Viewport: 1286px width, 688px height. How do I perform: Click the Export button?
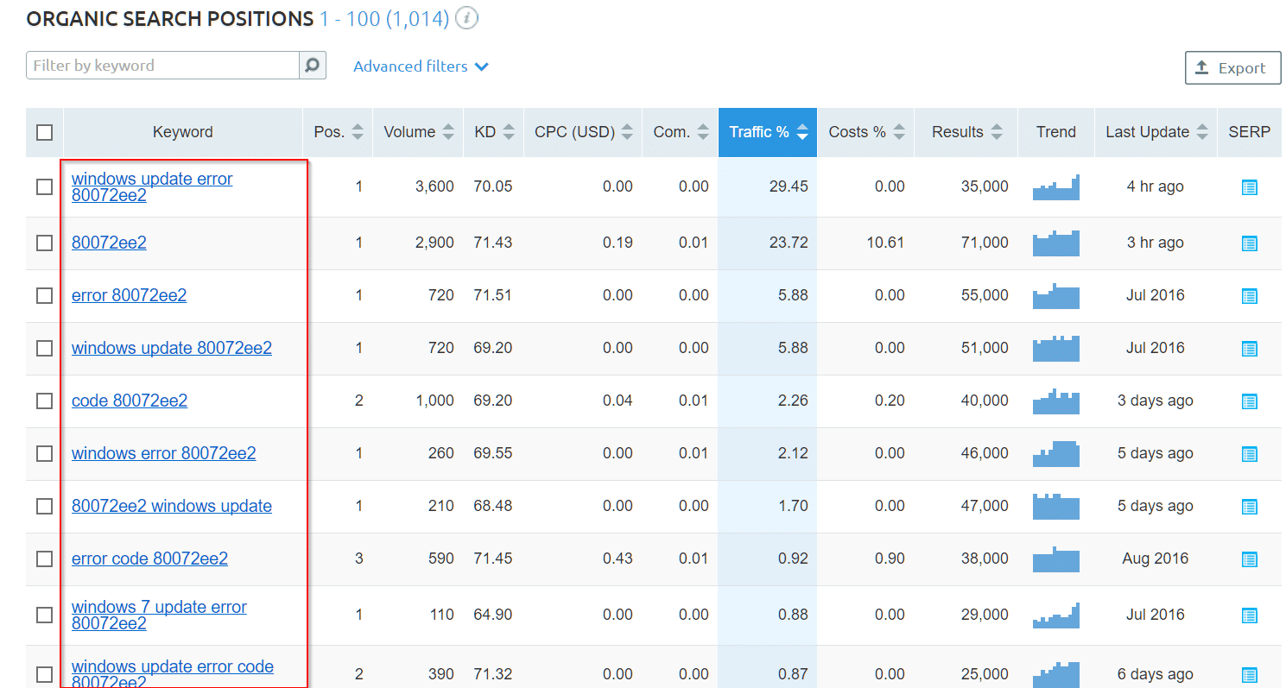tap(1232, 68)
